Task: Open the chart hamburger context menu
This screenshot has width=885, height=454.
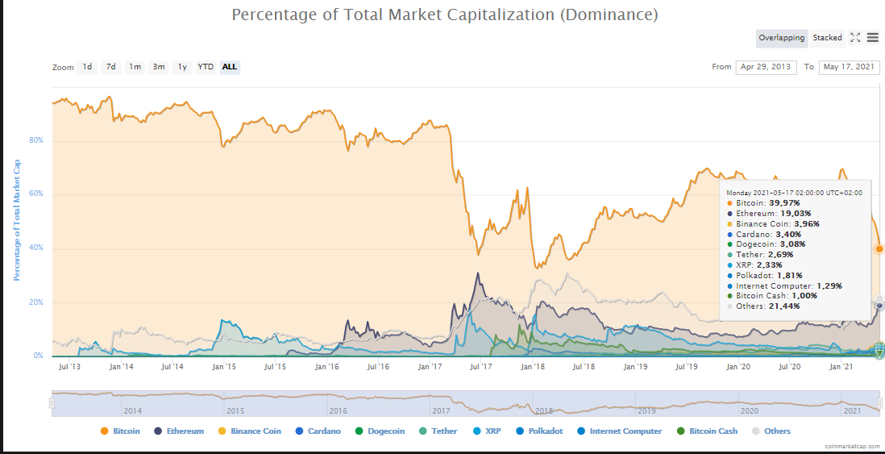Action: (873, 38)
